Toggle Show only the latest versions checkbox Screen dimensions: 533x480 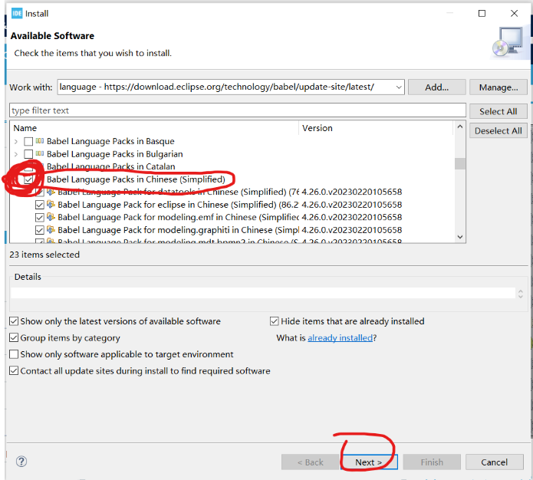pyautogui.click(x=14, y=321)
